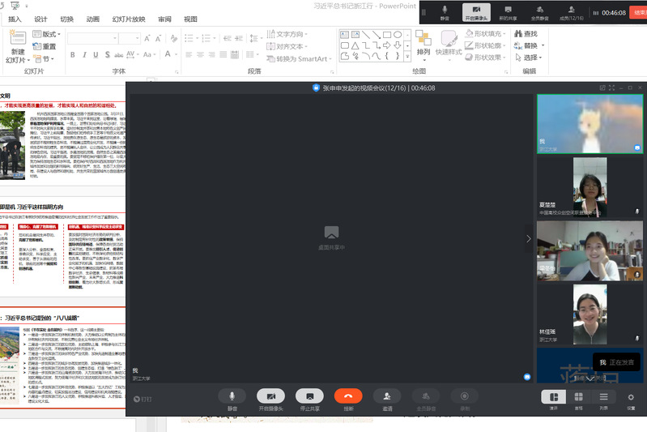The width and height of the screenshot is (647, 432).
Task: Open the font name combo box
Action: point(93,38)
